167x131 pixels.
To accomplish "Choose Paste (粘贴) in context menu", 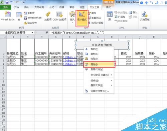I will (99, 59).
